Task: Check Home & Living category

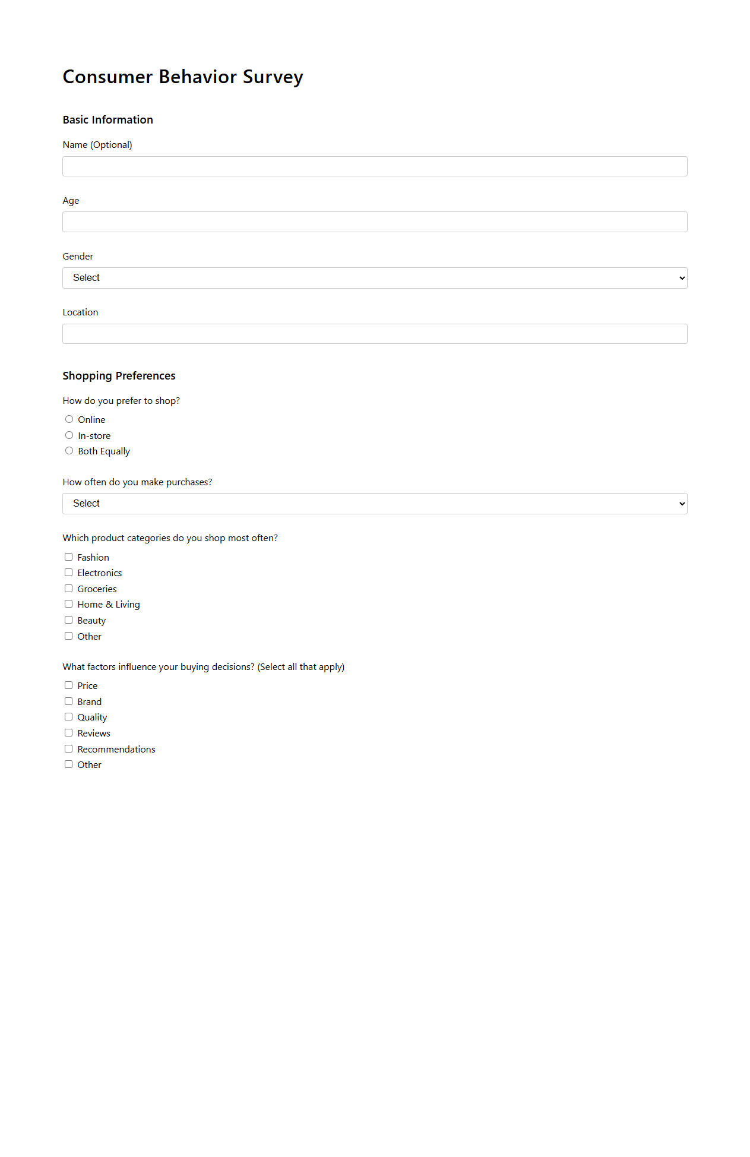Action: pos(68,603)
